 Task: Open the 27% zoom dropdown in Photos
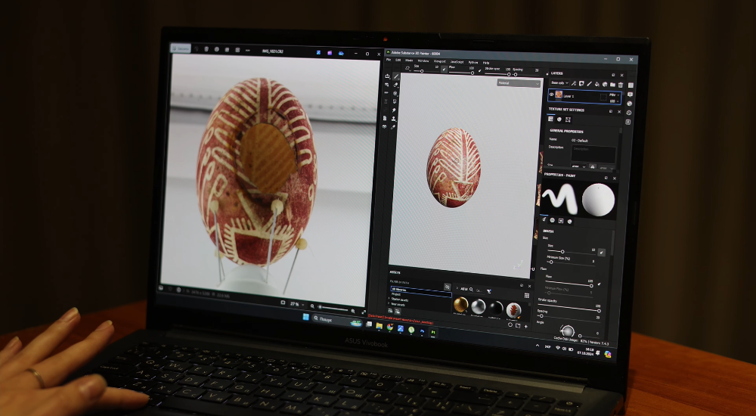[297, 304]
